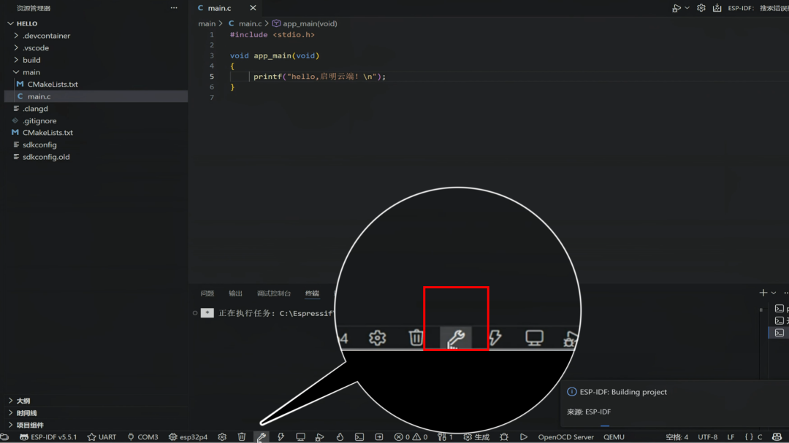789x443 pixels.
Task: Open sdkconfig file in explorer
Action: point(39,145)
